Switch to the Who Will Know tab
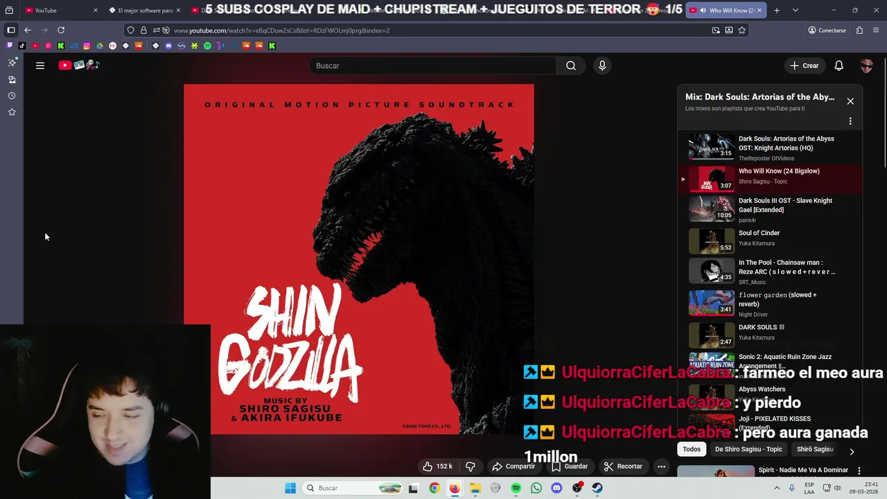The height and width of the screenshot is (499, 887). [726, 10]
